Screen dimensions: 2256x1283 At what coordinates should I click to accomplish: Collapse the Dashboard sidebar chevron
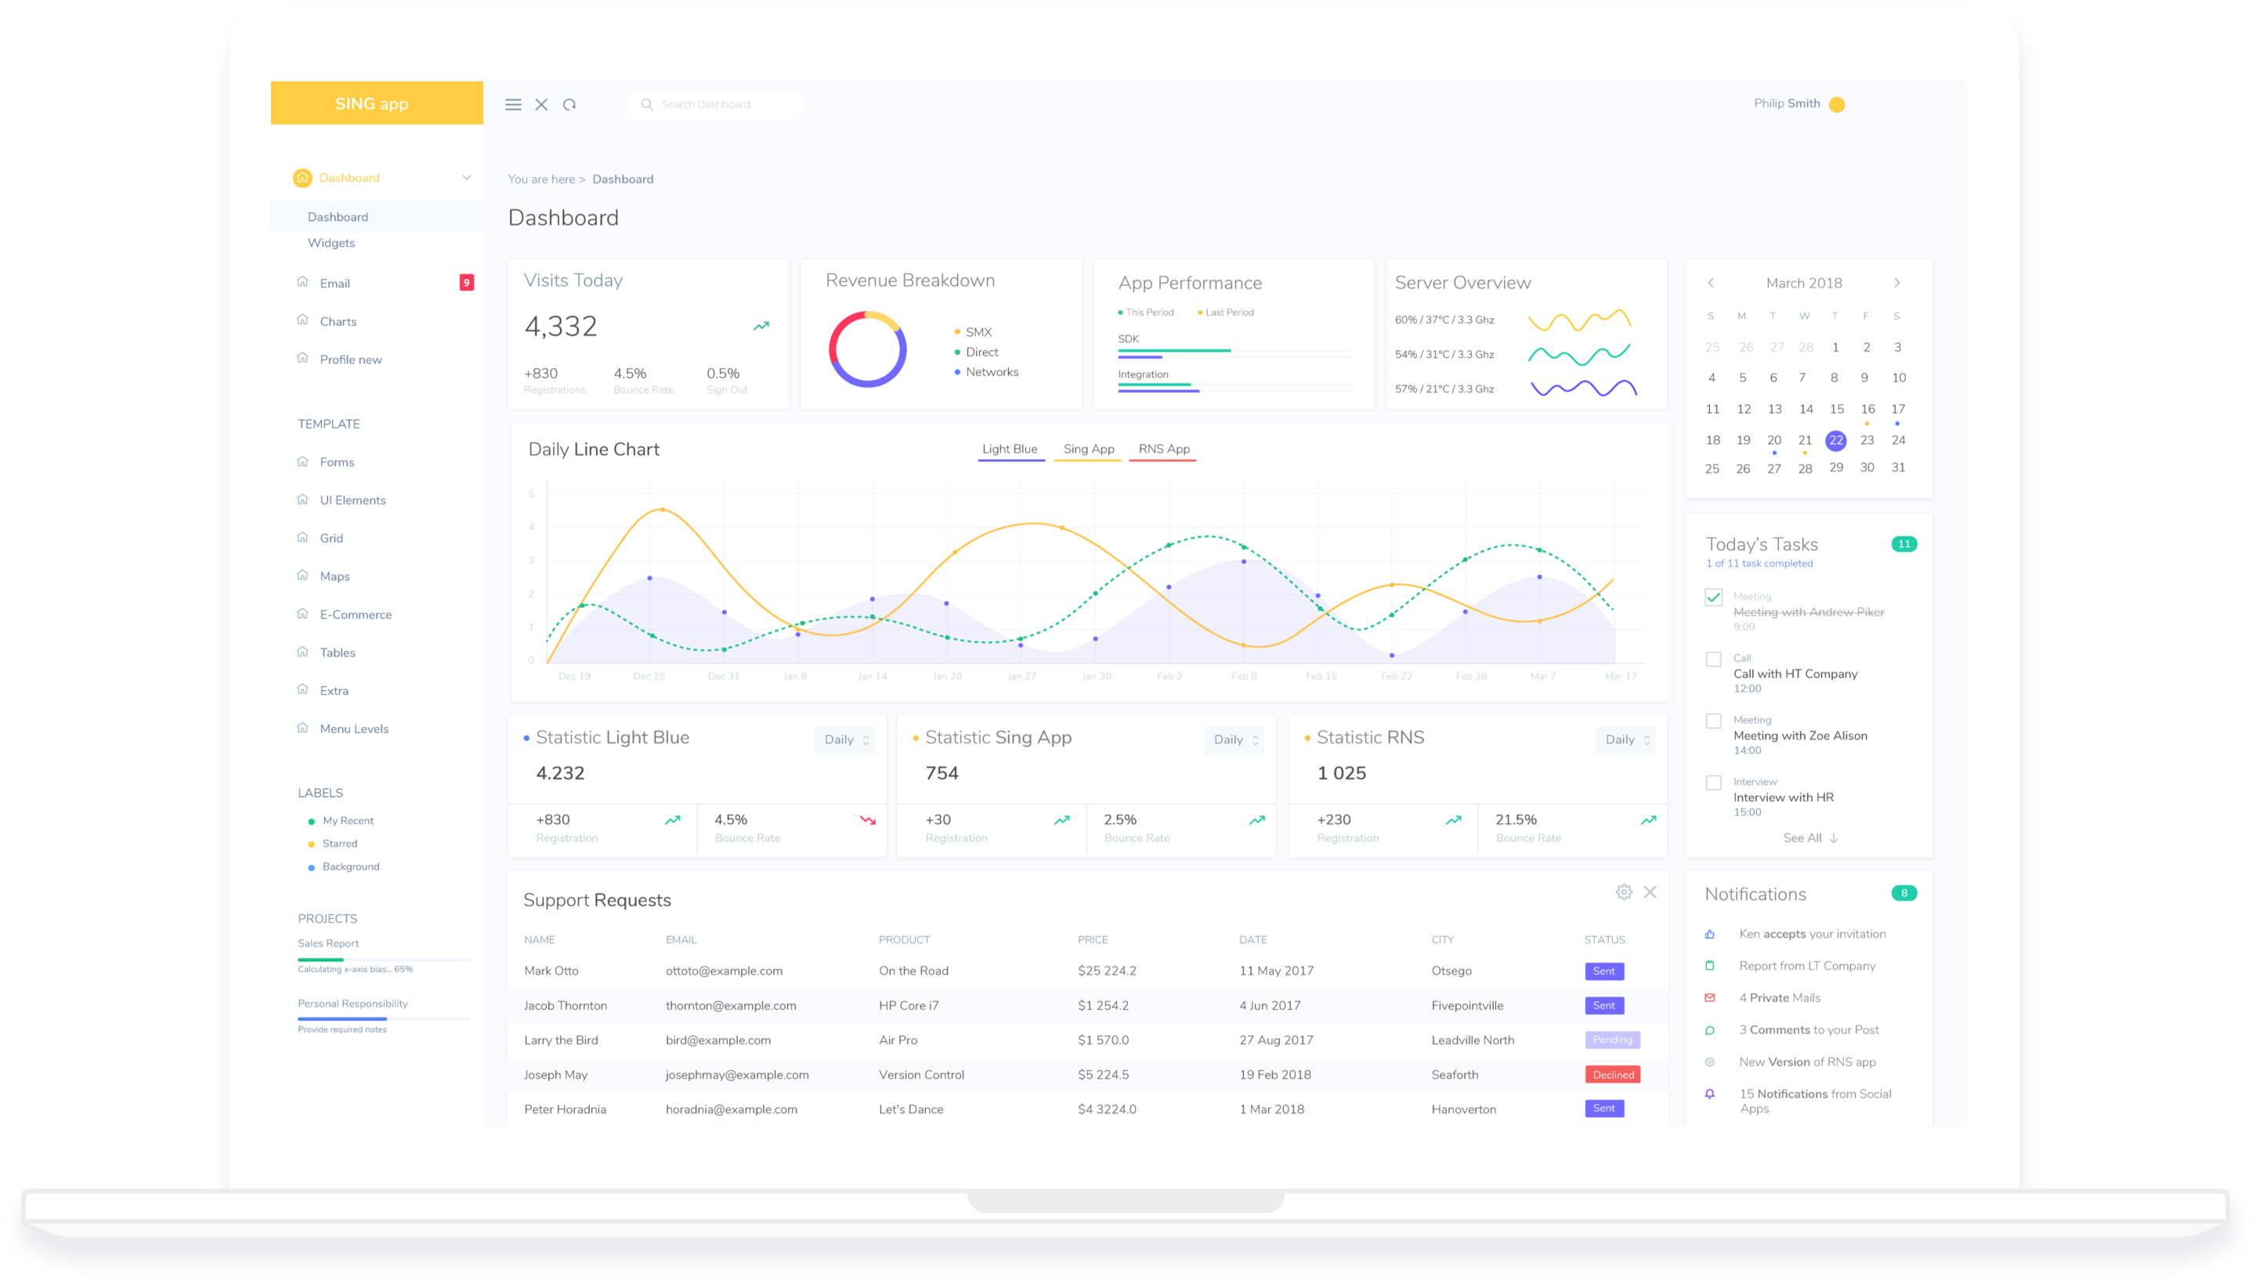coord(466,177)
